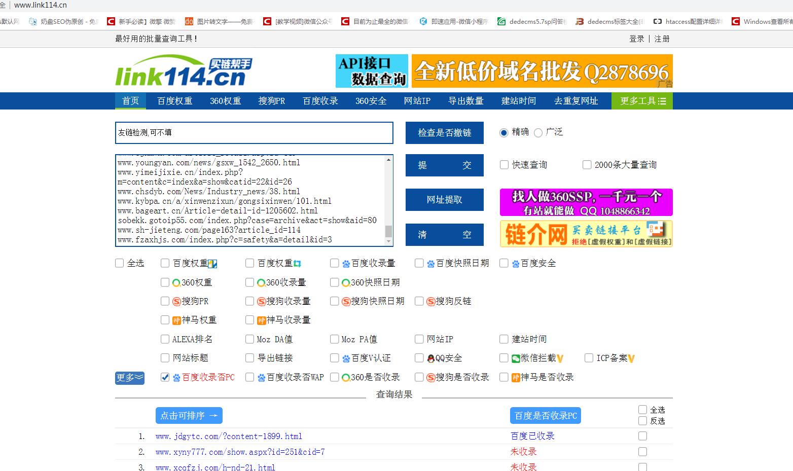Click the API接口 数据查询 banner
Image resolution: width=793 pixels, height=471 pixels.
pyautogui.click(x=372, y=71)
